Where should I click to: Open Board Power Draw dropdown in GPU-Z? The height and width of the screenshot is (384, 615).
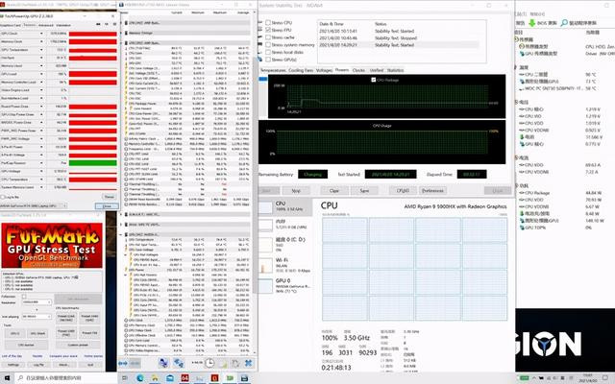41,107
